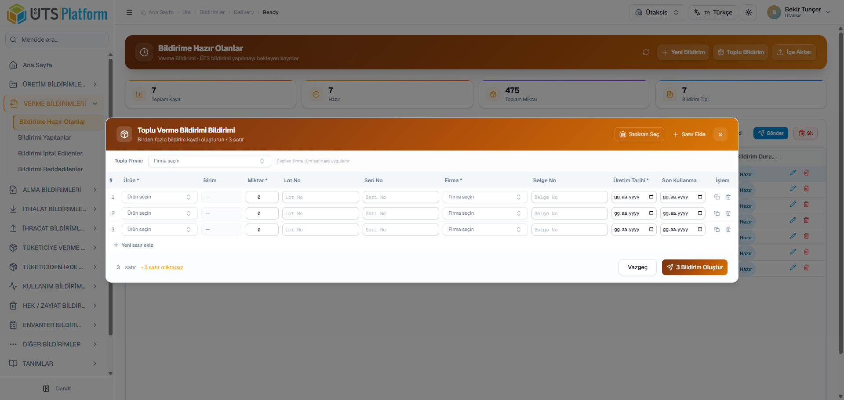Viewport: 844px width, 400px height.
Task: Click the Stoktan Seç button
Action: (x=639, y=134)
